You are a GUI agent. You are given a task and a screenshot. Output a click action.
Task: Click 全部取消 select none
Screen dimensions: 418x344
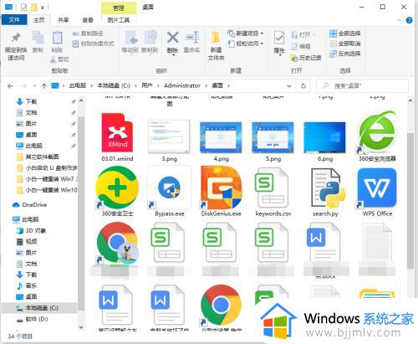click(344, 44)
